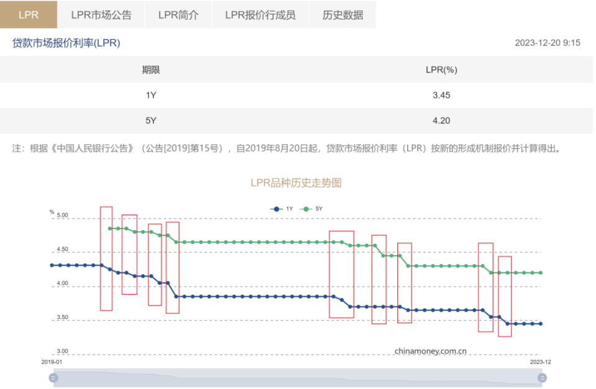Click the 期限 column header
The image size is (596, 389).
tap(151, 70)
